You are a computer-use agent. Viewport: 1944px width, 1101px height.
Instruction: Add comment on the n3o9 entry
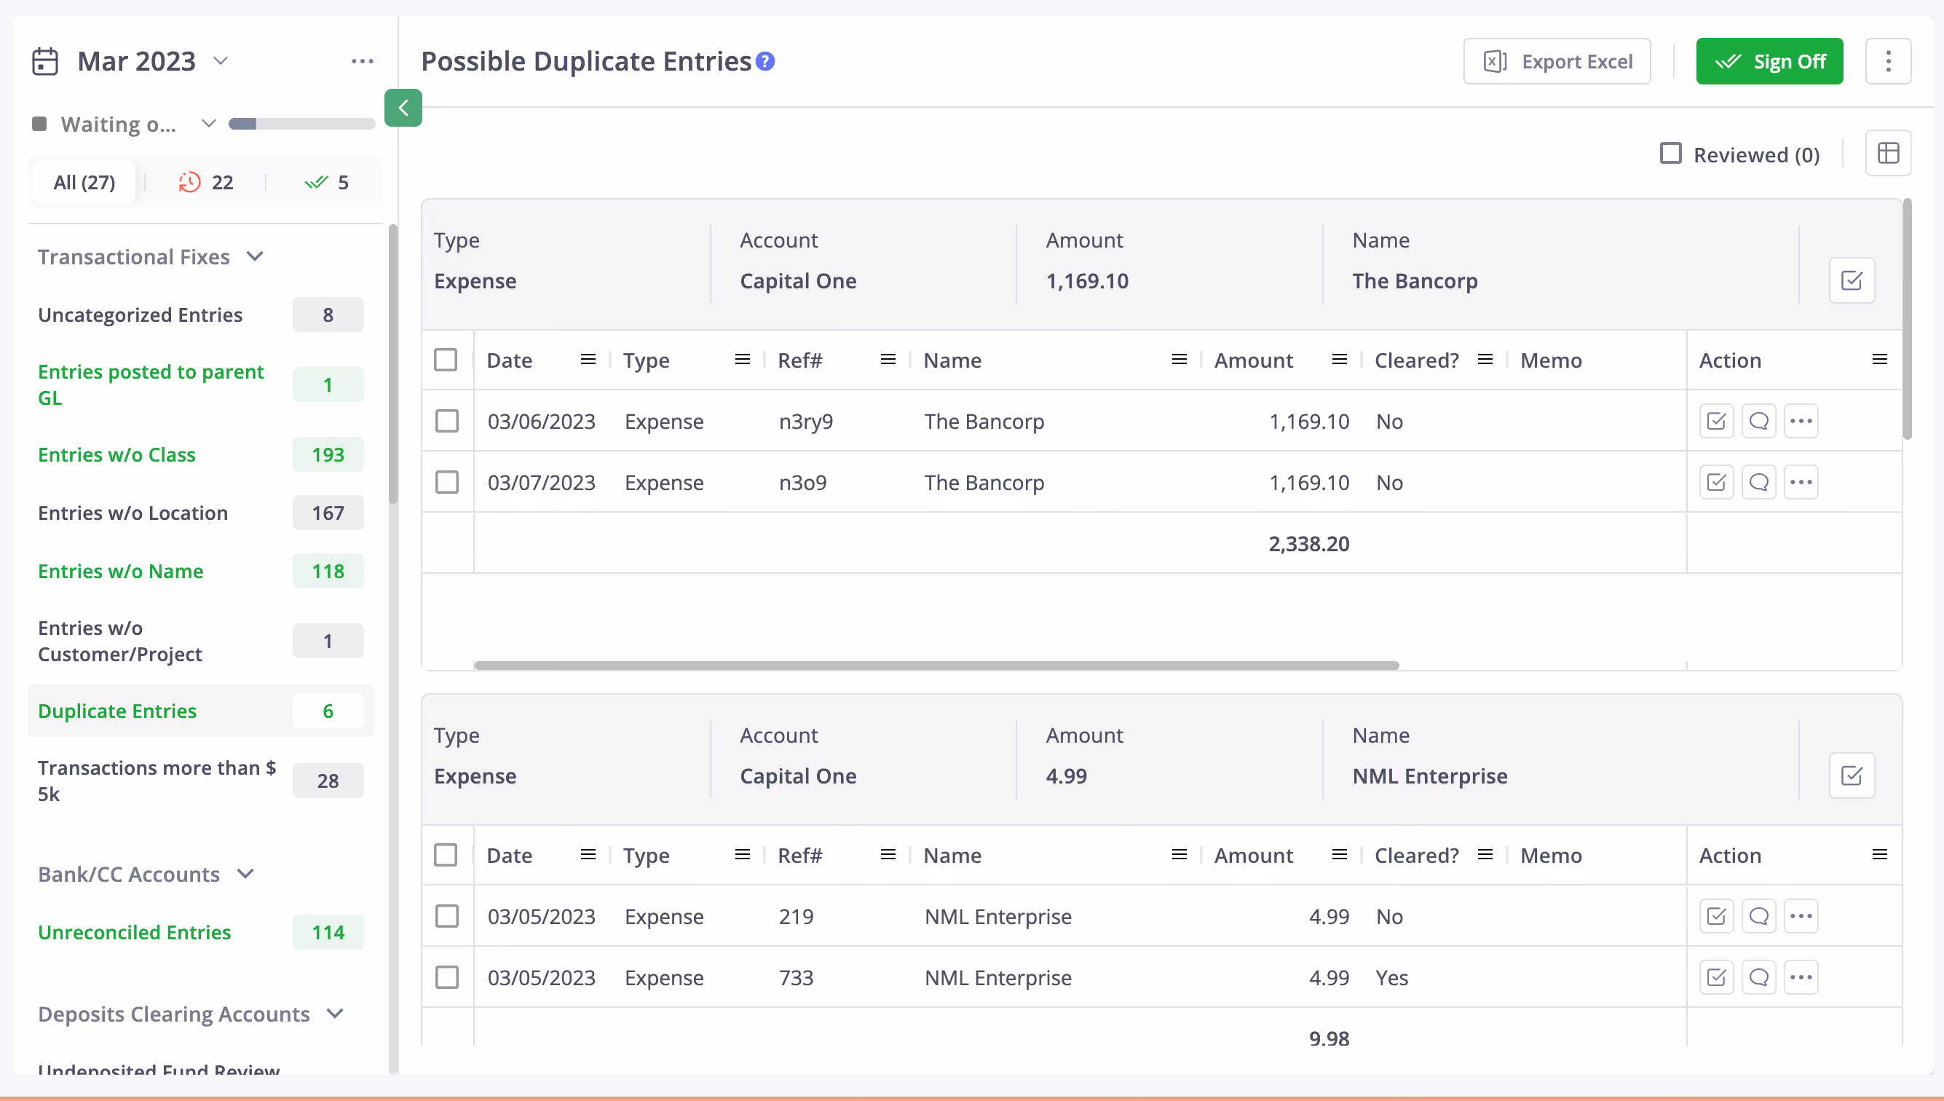click(x=1759, y=483)
